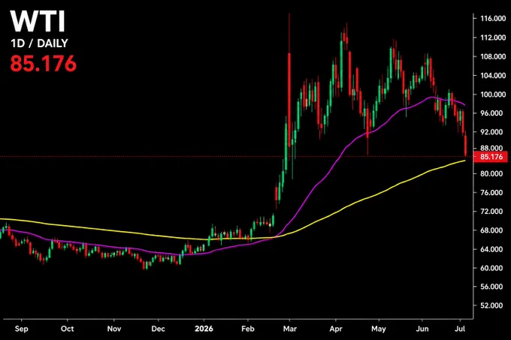Click the 92.000 price axis label
511x340 pixels.
(491, 132)
